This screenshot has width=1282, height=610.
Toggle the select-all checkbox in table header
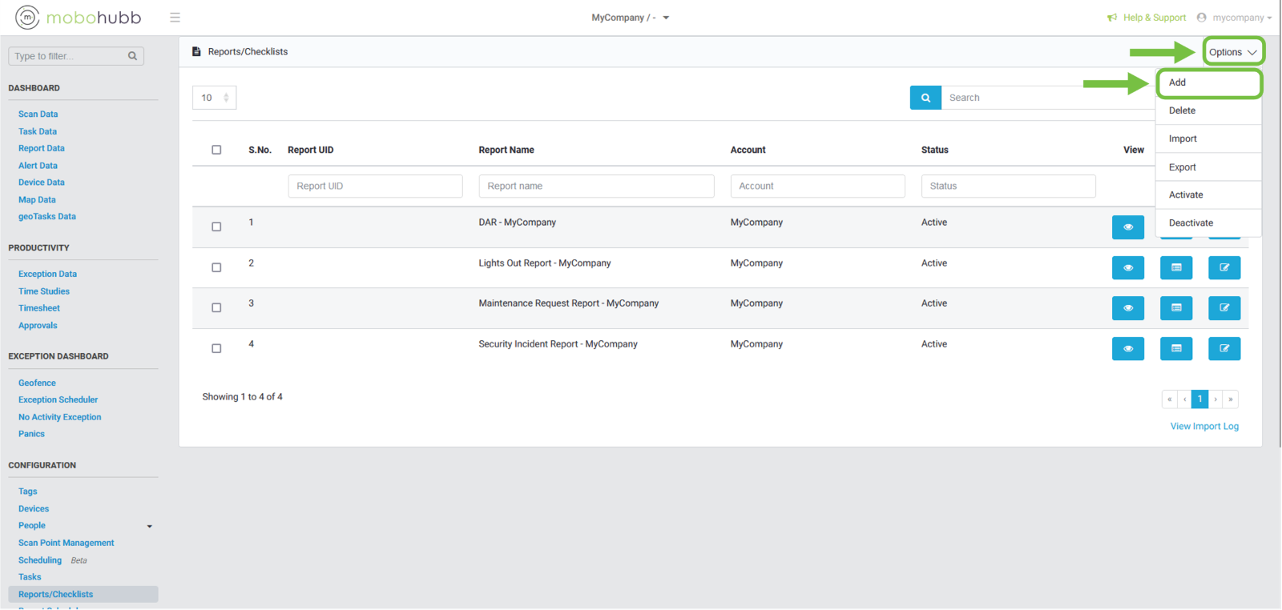pos(216,150)
